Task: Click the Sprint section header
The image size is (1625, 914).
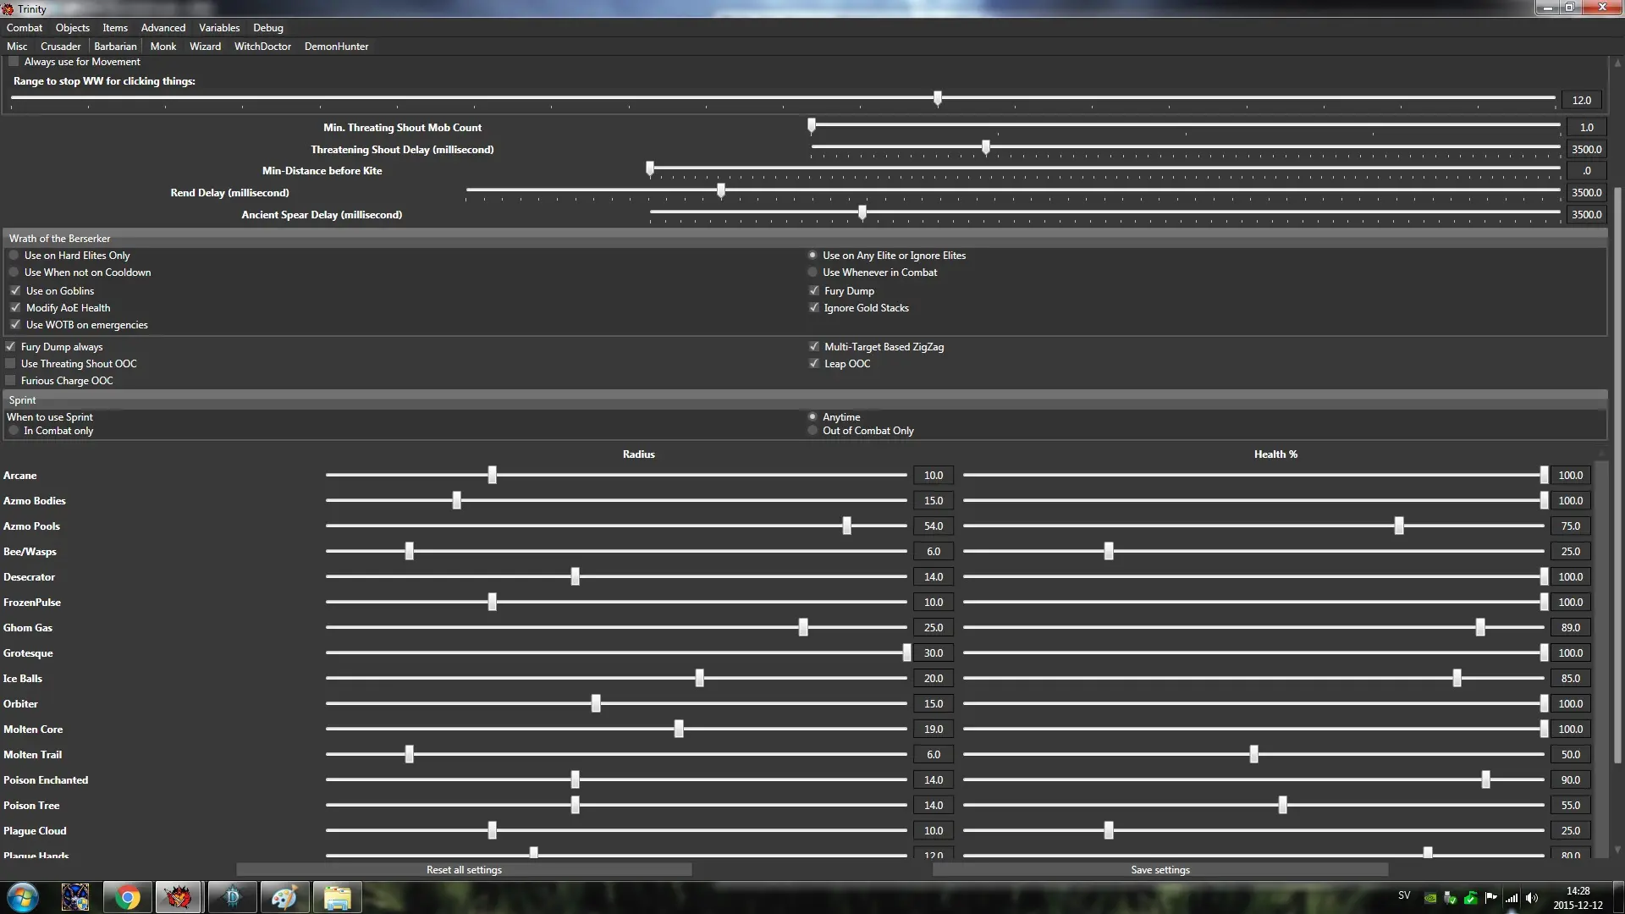Action: click(805, 400)
